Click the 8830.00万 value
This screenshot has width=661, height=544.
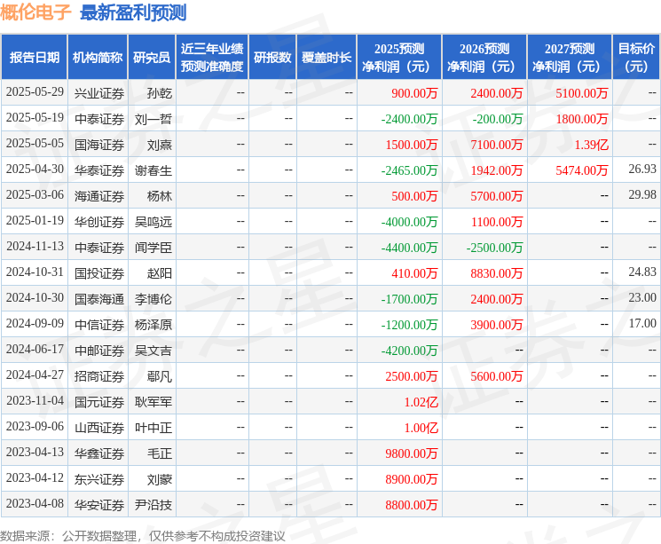pyautogui.click(x=497, y=272)
